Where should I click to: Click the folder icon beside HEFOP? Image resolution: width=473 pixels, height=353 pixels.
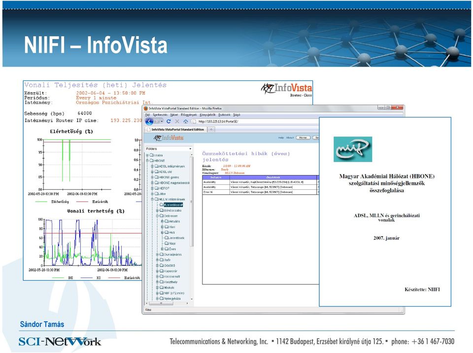click(157, 188)
